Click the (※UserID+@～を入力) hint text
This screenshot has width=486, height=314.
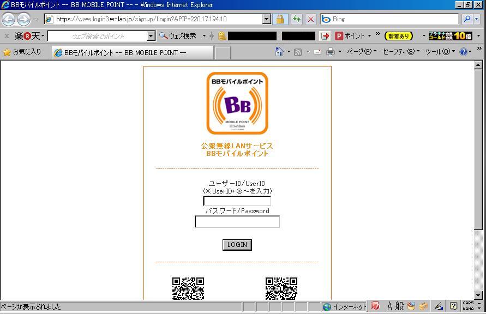tap(237, 191)
